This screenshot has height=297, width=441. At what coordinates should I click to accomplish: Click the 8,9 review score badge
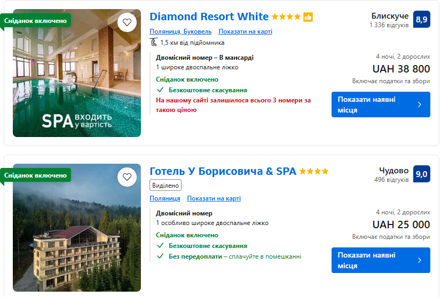(421, 20)
